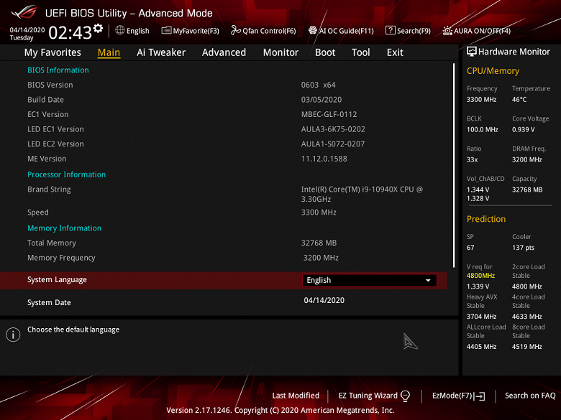
Task: Click EZ Tuning Wizard bulb icon
Action: [x=406, y=396]
